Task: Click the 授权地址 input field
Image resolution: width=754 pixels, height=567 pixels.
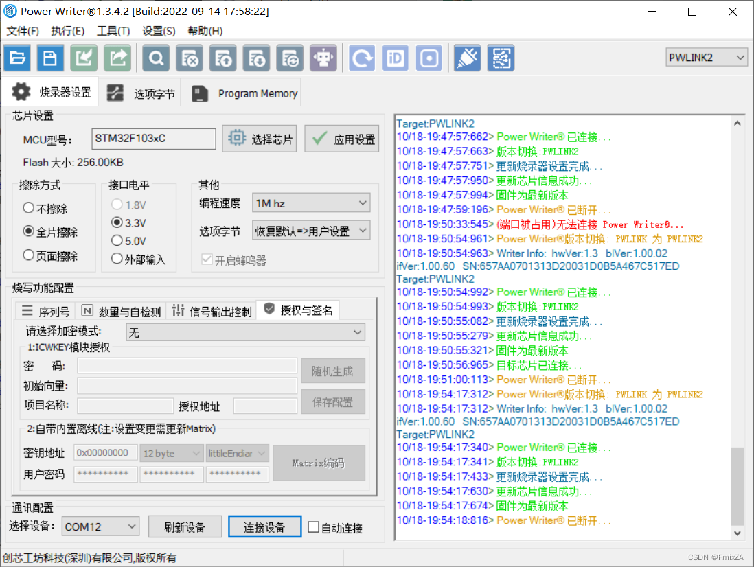Action: coord(266,406)
